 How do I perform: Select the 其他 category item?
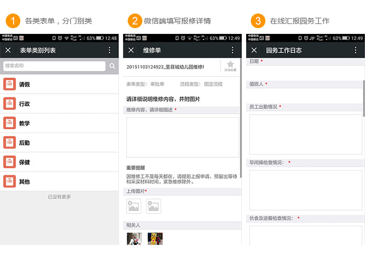(59, 181)
